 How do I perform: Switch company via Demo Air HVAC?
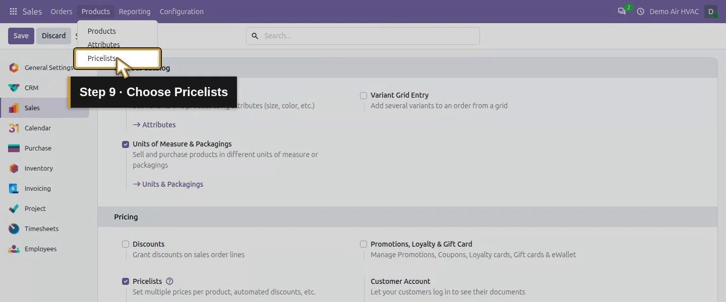[x=674, y=12]
